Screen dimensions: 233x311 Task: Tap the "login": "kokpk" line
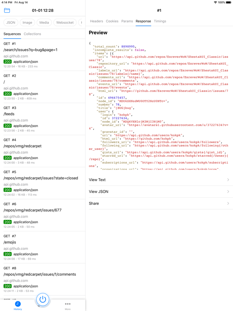116,115
